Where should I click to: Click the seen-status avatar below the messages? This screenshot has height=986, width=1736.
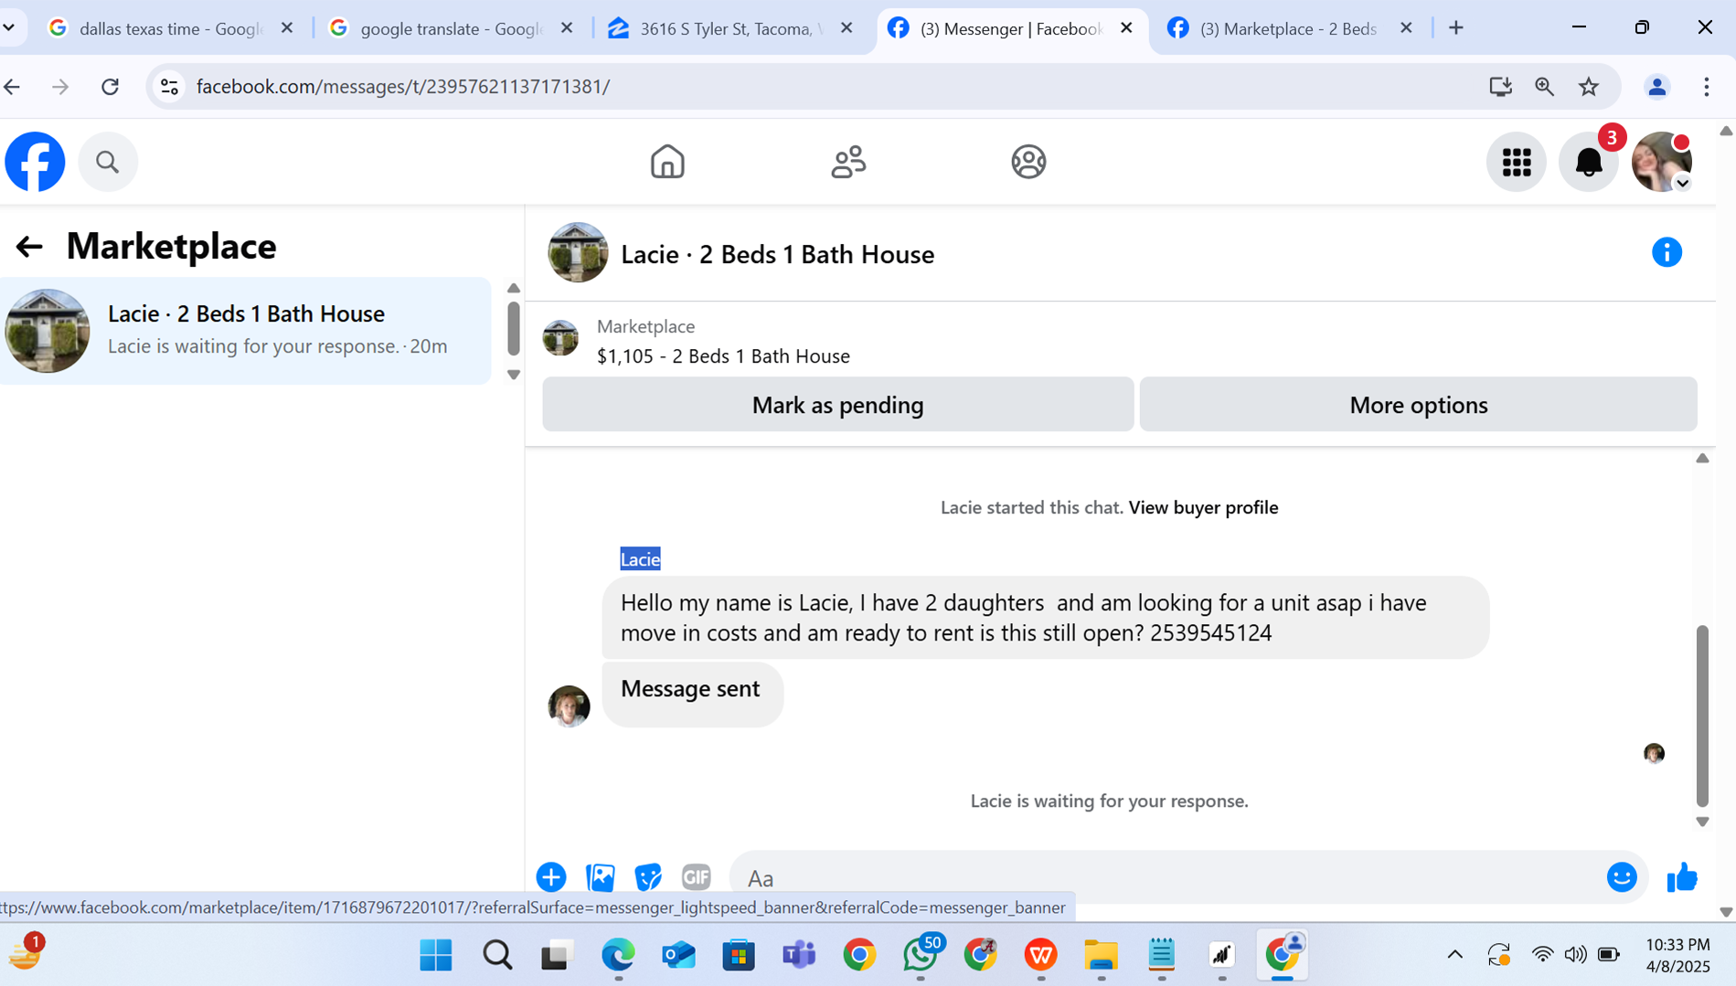(x=1654, y=753)
